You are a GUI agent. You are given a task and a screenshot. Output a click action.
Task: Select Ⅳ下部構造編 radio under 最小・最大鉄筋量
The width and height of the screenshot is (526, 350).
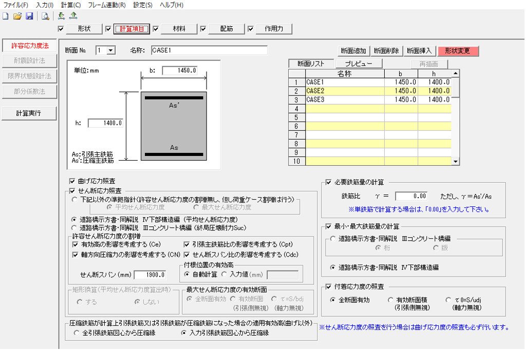click(332, 267)
